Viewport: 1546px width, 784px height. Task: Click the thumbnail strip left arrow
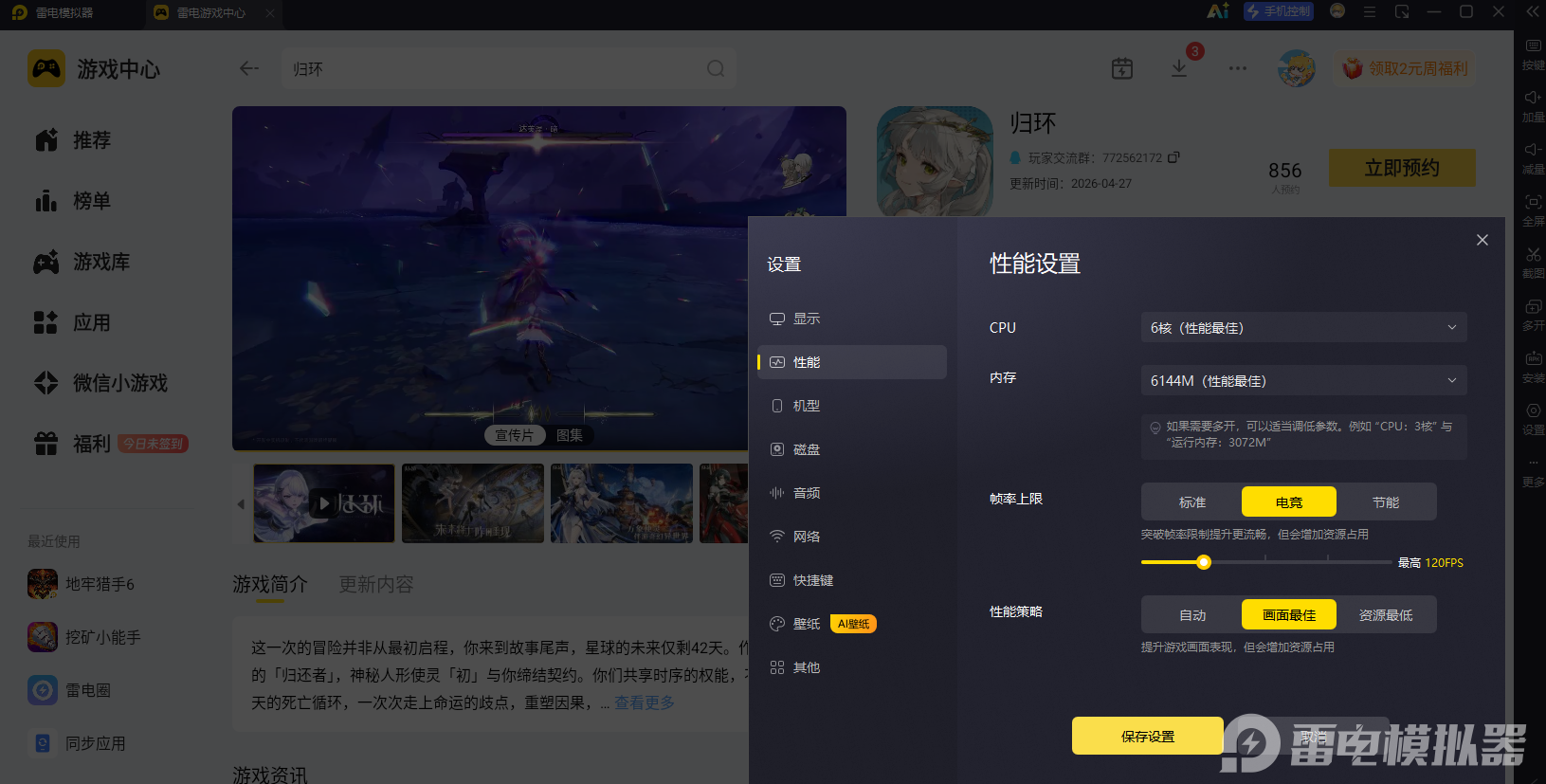click(241, 503)
